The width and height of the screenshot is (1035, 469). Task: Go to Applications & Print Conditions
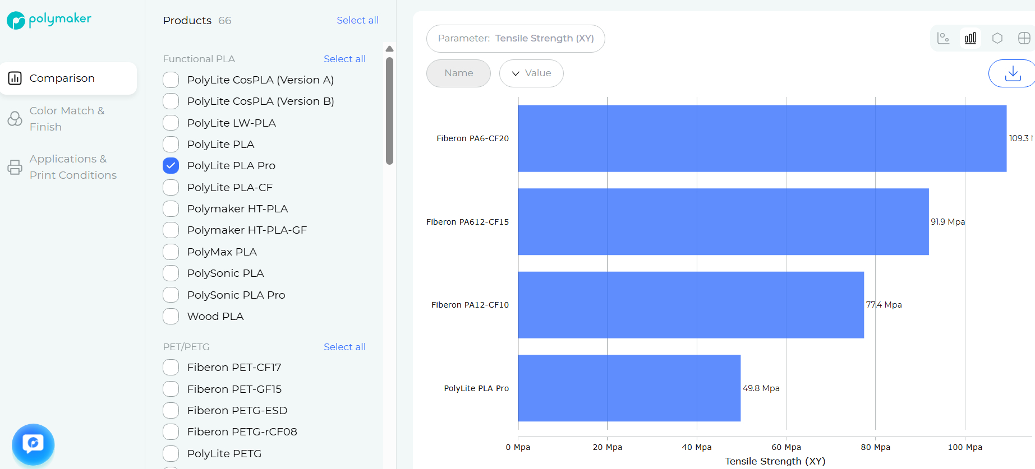point(73,167)
